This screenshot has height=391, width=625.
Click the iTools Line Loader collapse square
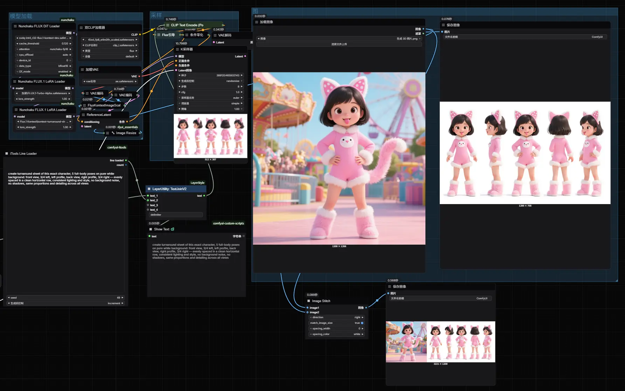[x=7, y=154]
